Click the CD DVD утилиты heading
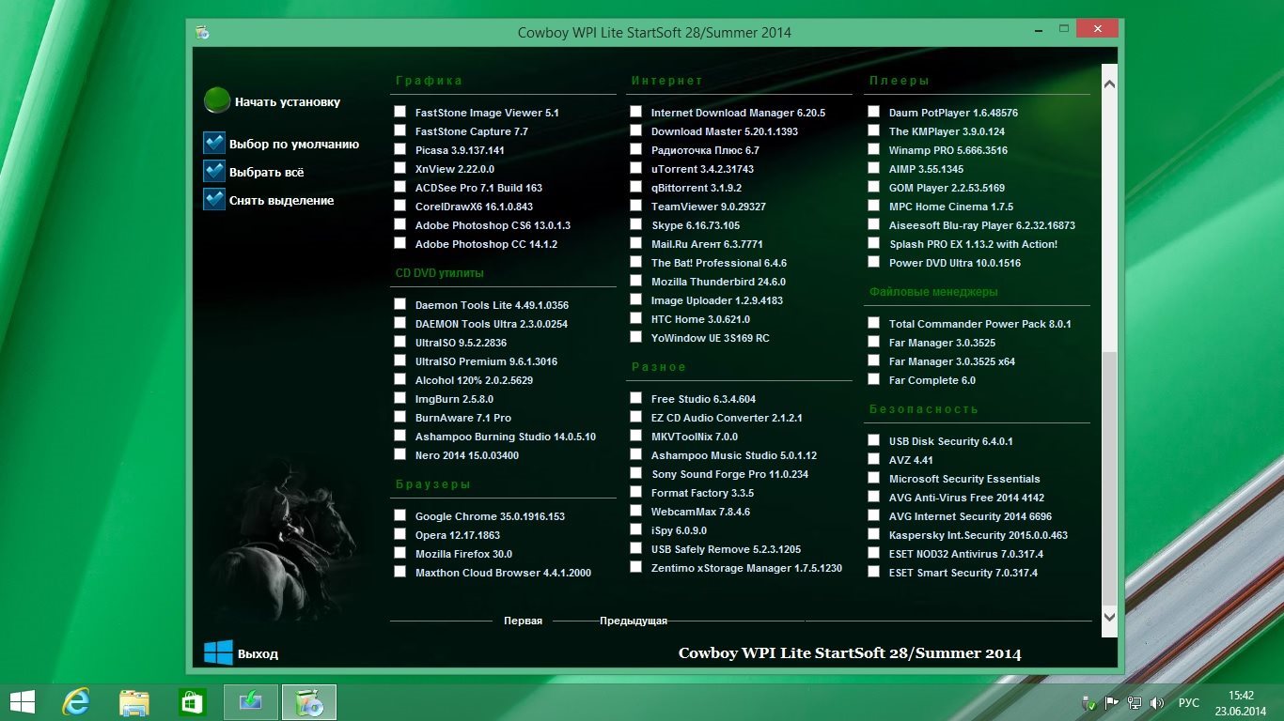The image size is (1284, 721). coord(439,273)
